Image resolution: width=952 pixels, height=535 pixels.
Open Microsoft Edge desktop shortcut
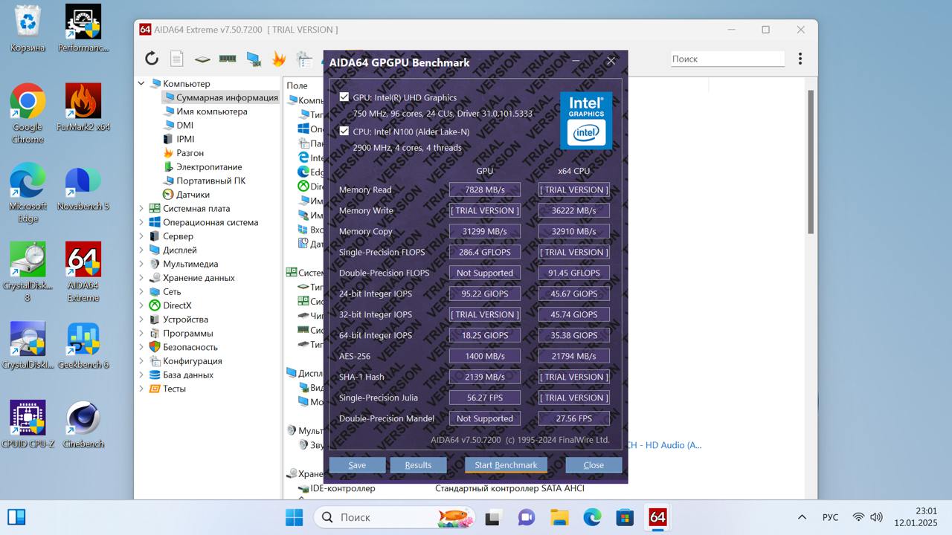coord(28,193)
